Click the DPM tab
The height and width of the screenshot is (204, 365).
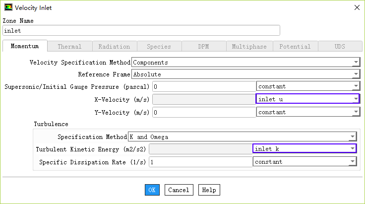coord(203,47)
